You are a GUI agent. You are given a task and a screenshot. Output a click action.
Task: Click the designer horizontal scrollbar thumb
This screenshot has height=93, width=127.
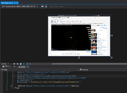89,64
